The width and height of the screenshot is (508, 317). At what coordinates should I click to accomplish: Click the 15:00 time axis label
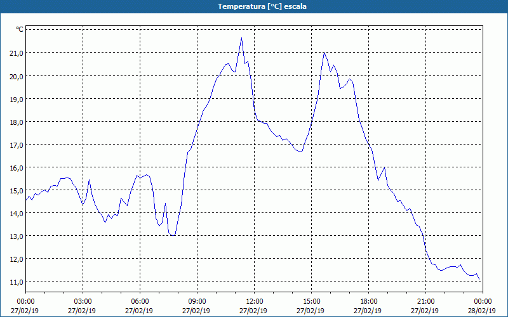click(x=311, y=302)
